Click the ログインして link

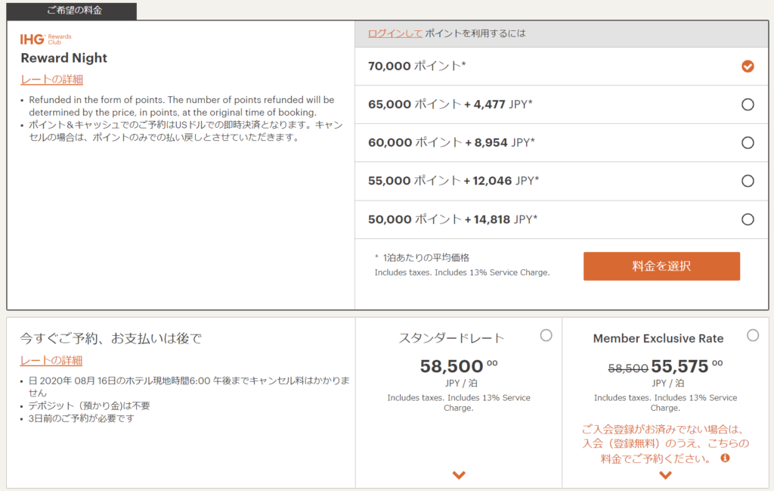(x=395, y=33)
